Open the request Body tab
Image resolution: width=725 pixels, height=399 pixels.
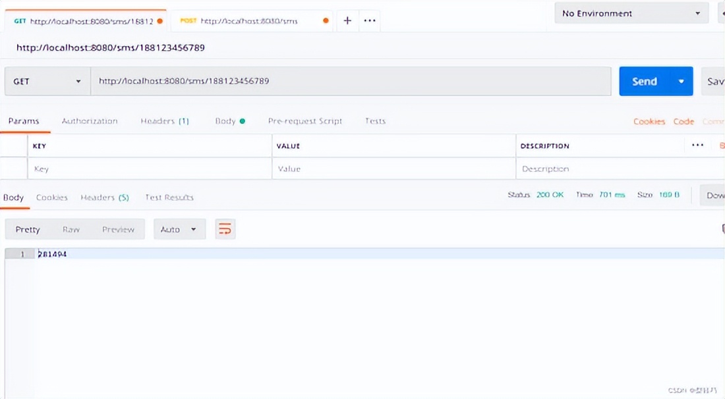(230, 121)
